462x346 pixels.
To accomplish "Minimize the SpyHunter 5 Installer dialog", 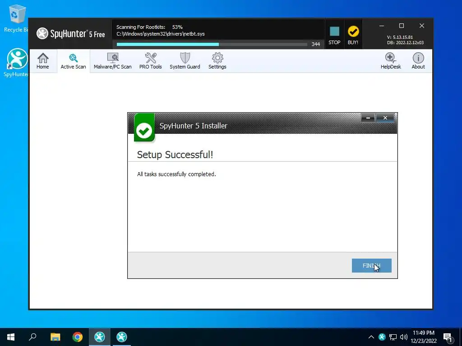I will click(x=368, y=118).
